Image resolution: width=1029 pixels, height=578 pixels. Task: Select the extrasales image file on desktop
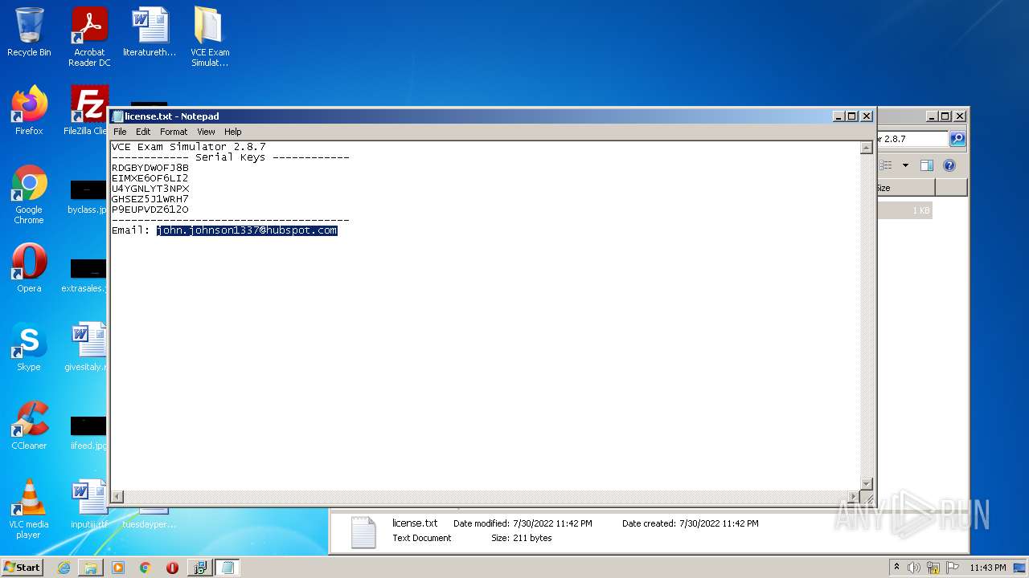pos(85,276)
